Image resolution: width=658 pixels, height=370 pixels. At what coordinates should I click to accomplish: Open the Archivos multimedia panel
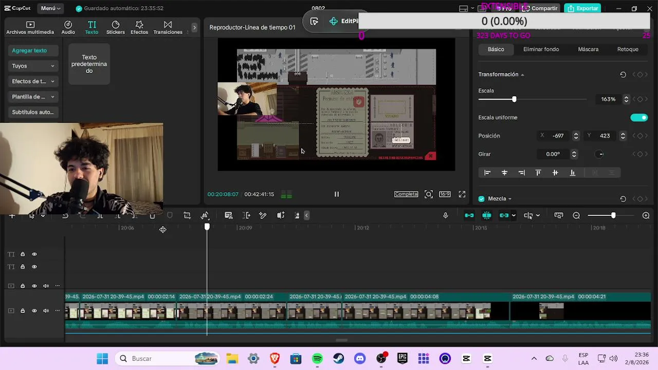coord(30,28)
